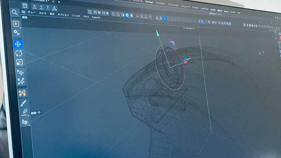Open the レンダリング menu
Image resolution: width=281 pixels, height=158 pixels.
204,9
